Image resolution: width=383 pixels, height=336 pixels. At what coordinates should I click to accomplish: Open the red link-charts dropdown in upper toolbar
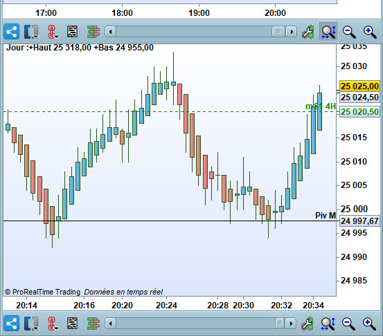click(53, 32)
